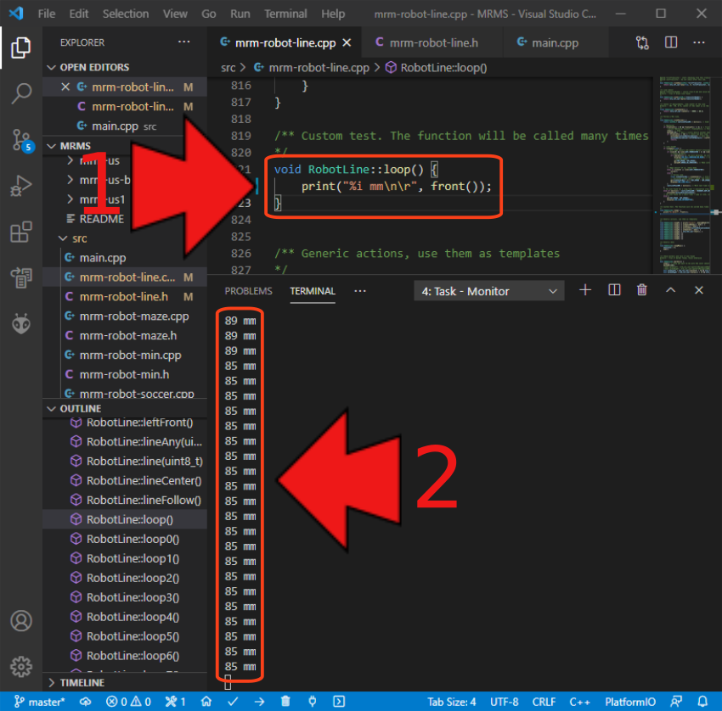Split the editor to the right

click(670, 42)
